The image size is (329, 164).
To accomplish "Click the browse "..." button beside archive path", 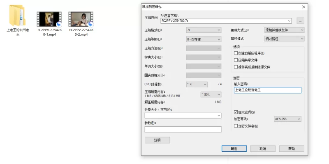I will 300,20.
